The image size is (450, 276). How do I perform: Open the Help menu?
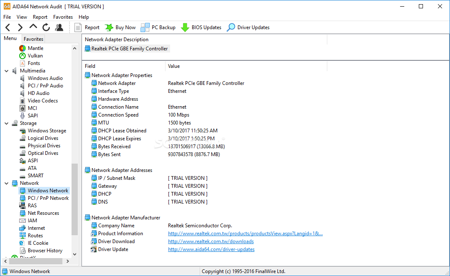point(84,17)
